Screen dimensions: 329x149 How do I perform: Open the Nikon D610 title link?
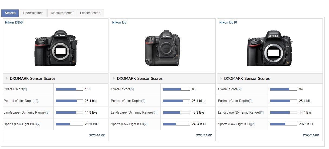point(228,22)
